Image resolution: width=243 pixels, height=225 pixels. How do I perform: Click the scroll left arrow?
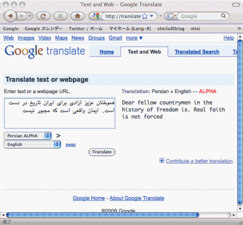(3, 215)
